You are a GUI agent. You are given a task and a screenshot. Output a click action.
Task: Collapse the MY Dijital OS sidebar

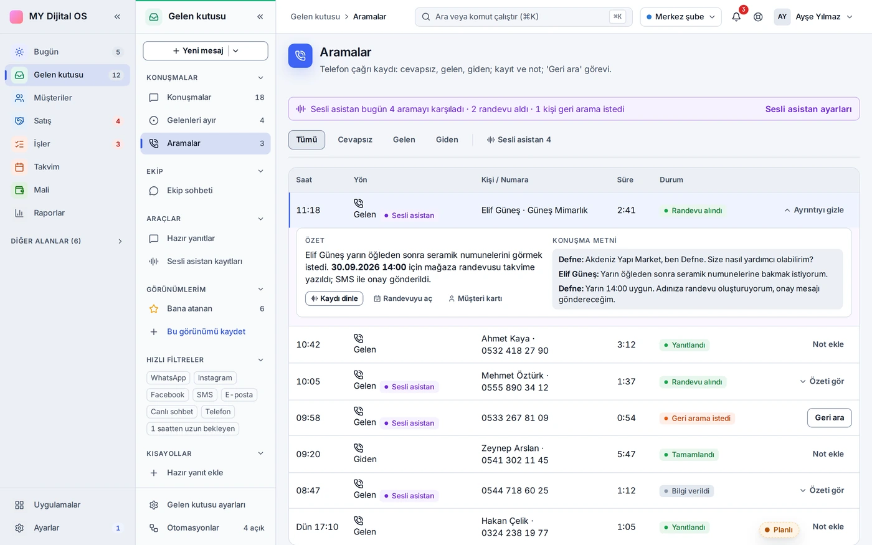point(117,17)
